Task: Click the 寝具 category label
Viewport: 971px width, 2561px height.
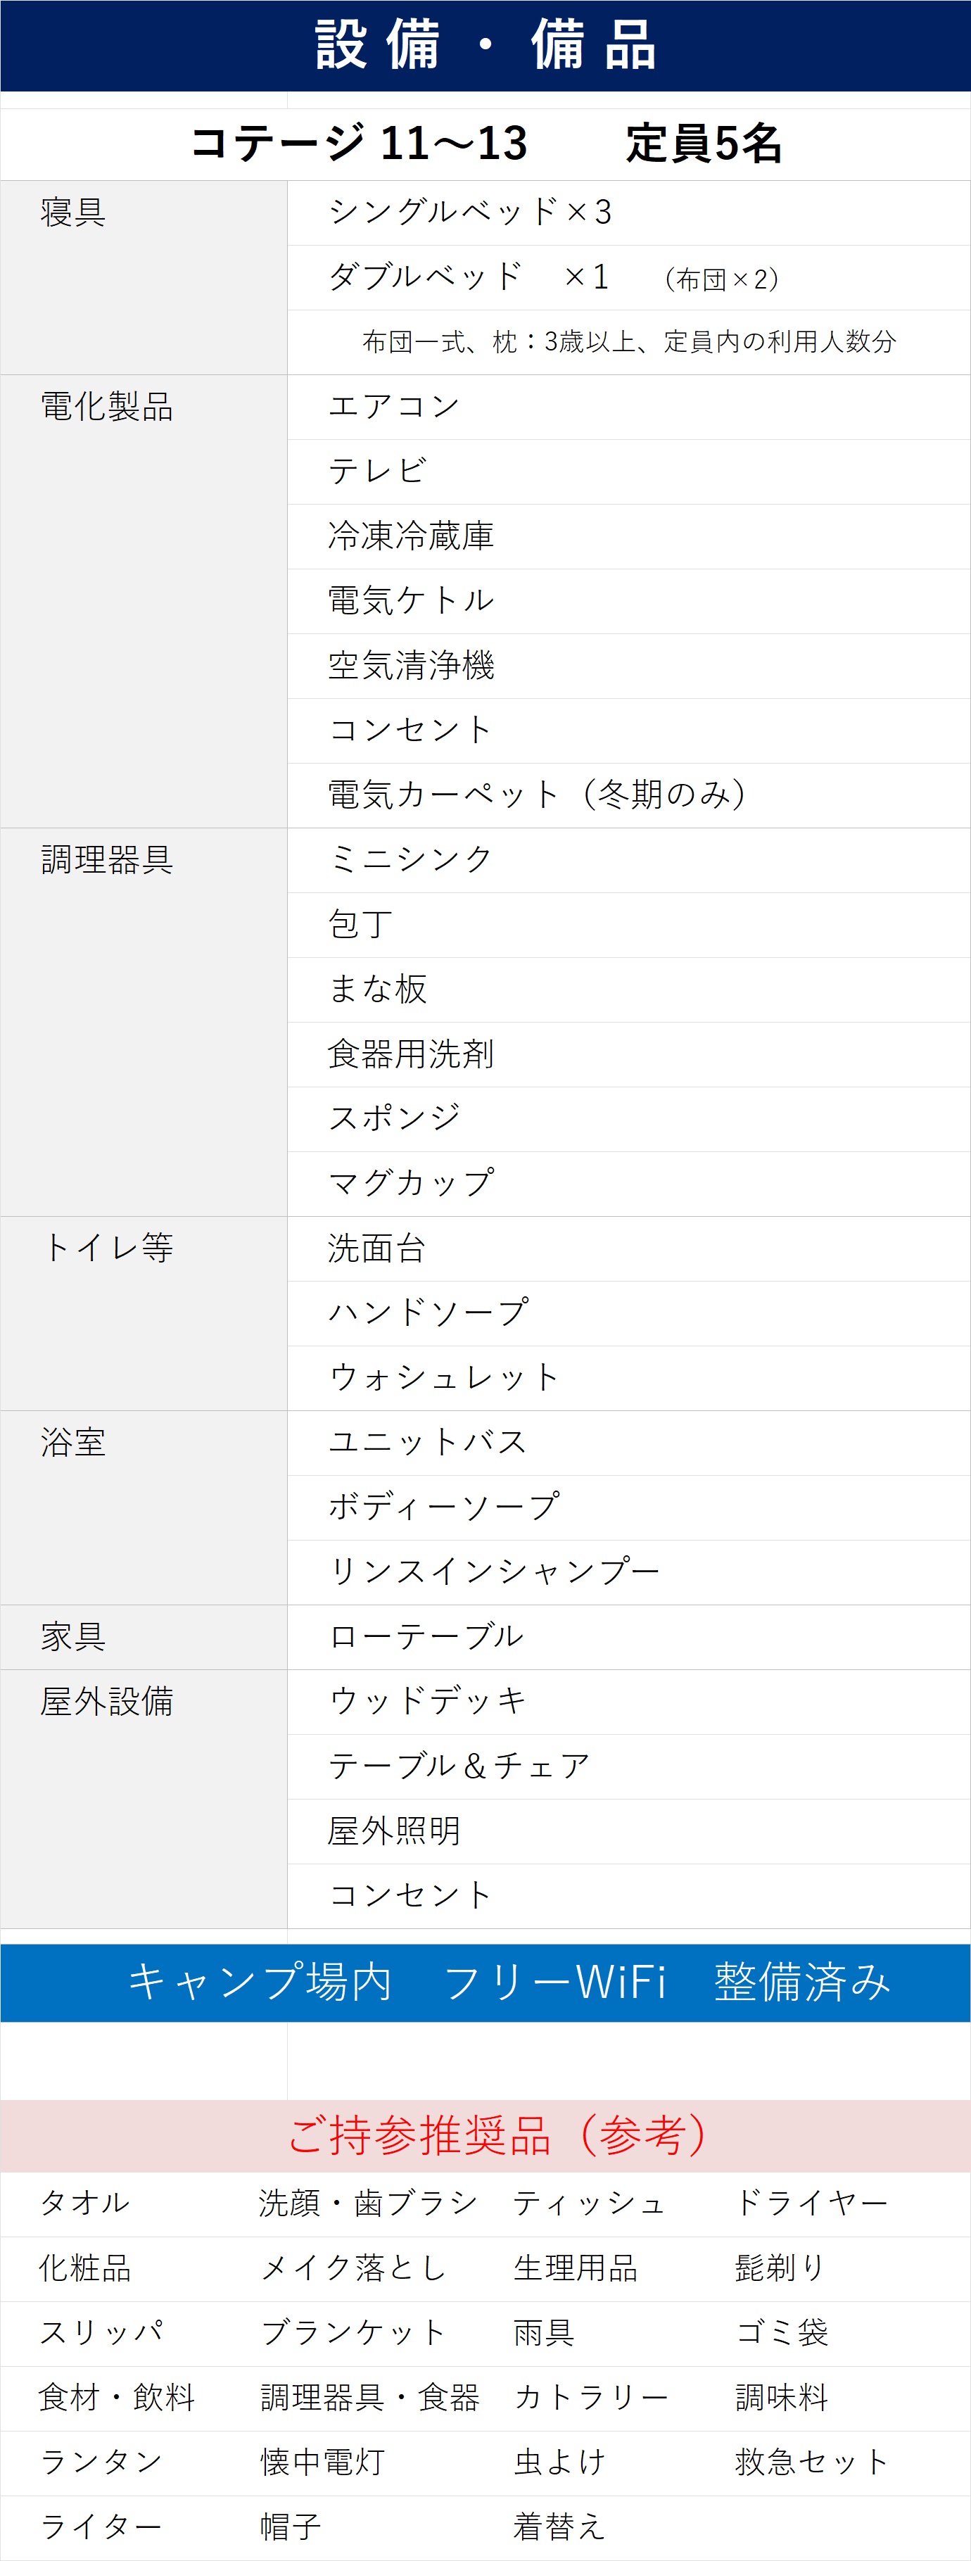Action: 72,212
